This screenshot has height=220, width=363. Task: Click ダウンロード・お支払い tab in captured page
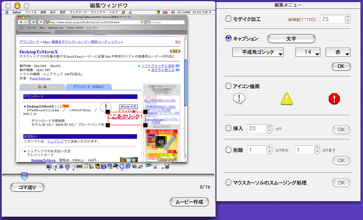pyautogui.click(x=89, y=87)
